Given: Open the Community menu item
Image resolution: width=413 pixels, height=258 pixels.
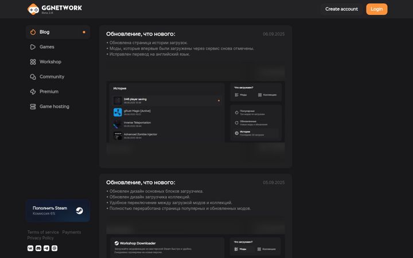Looking at the screenshot, I should 58,77.
